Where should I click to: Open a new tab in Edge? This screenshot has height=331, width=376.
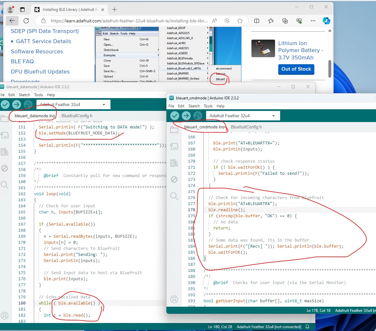coord(114,10)
